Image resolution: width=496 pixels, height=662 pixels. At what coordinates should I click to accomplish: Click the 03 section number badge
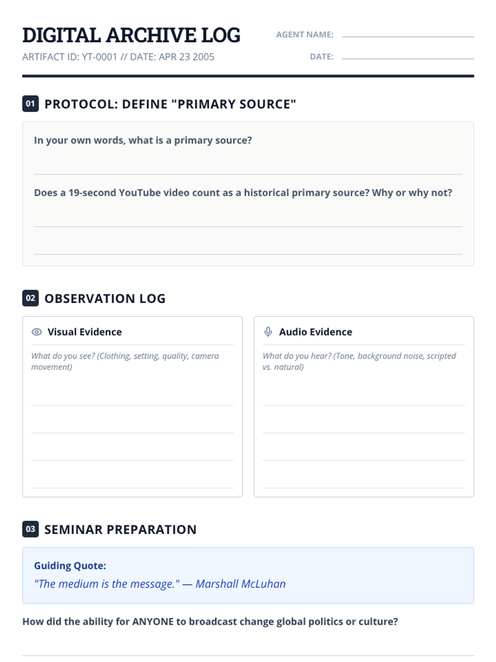click(30, 529)
